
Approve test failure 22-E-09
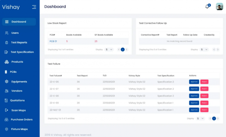tap(194, 103)
